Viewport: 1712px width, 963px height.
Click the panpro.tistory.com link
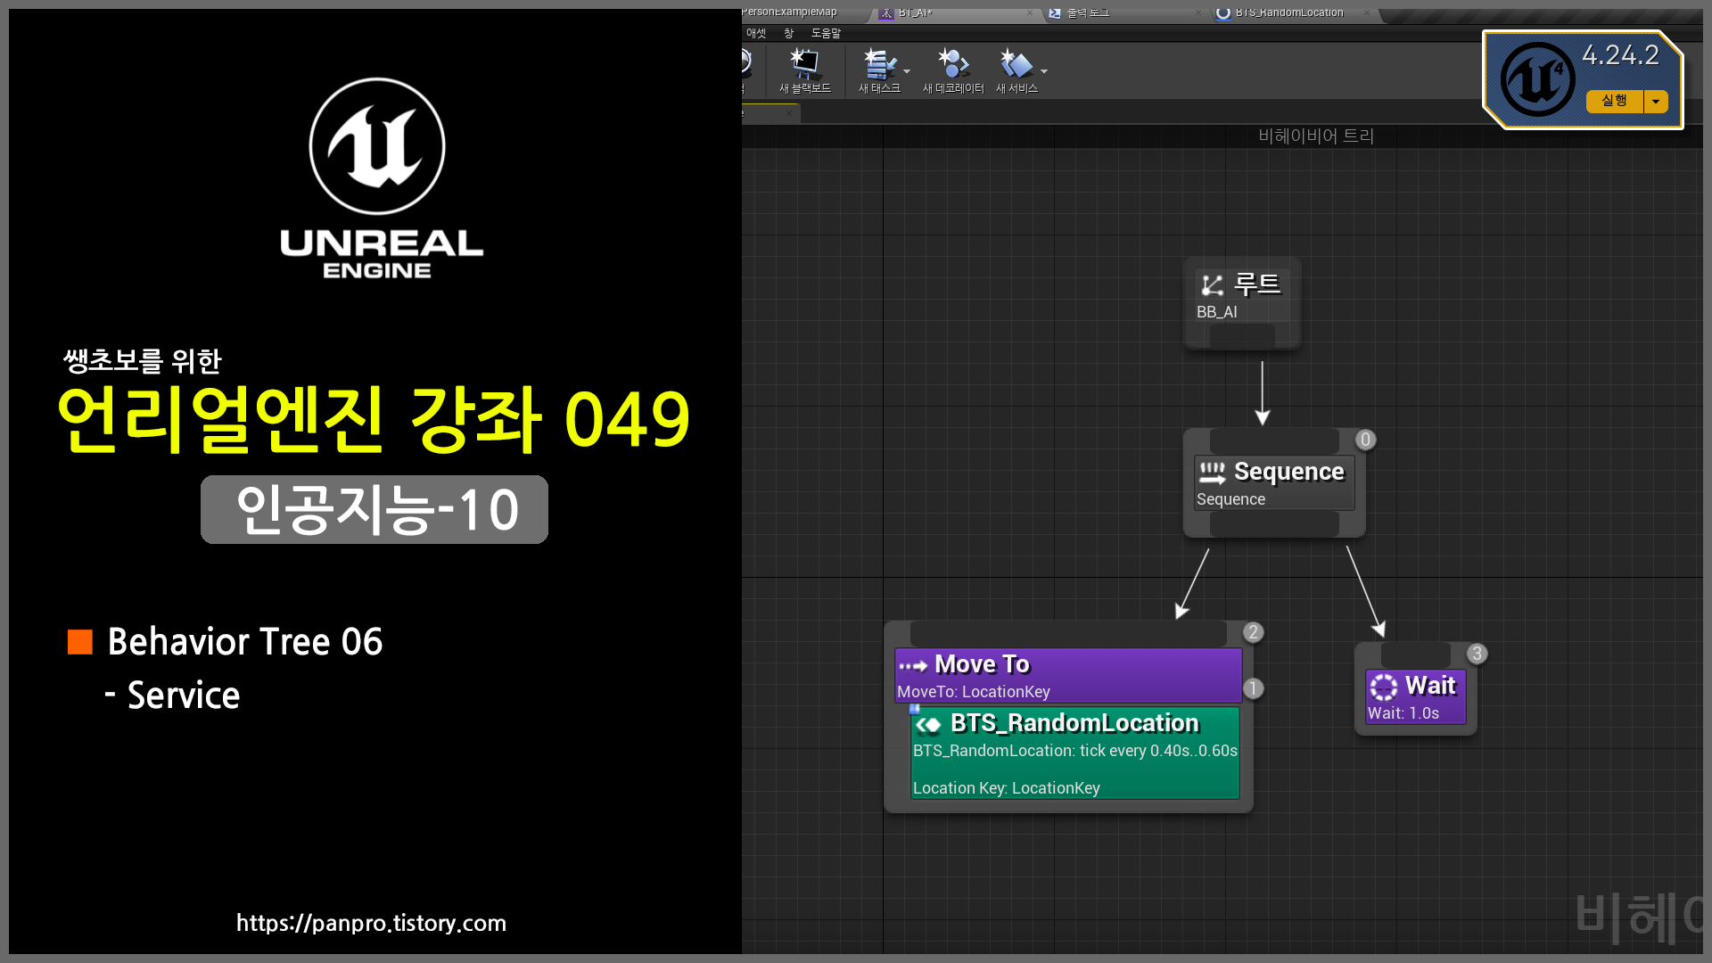[x=371, y=923]
